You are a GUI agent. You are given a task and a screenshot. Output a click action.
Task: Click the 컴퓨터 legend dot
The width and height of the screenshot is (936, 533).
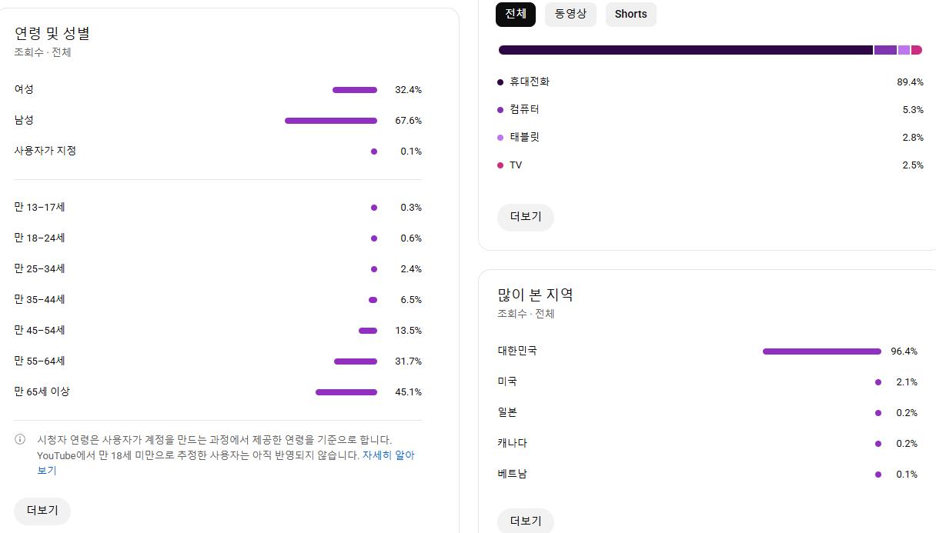click(500, 110)
